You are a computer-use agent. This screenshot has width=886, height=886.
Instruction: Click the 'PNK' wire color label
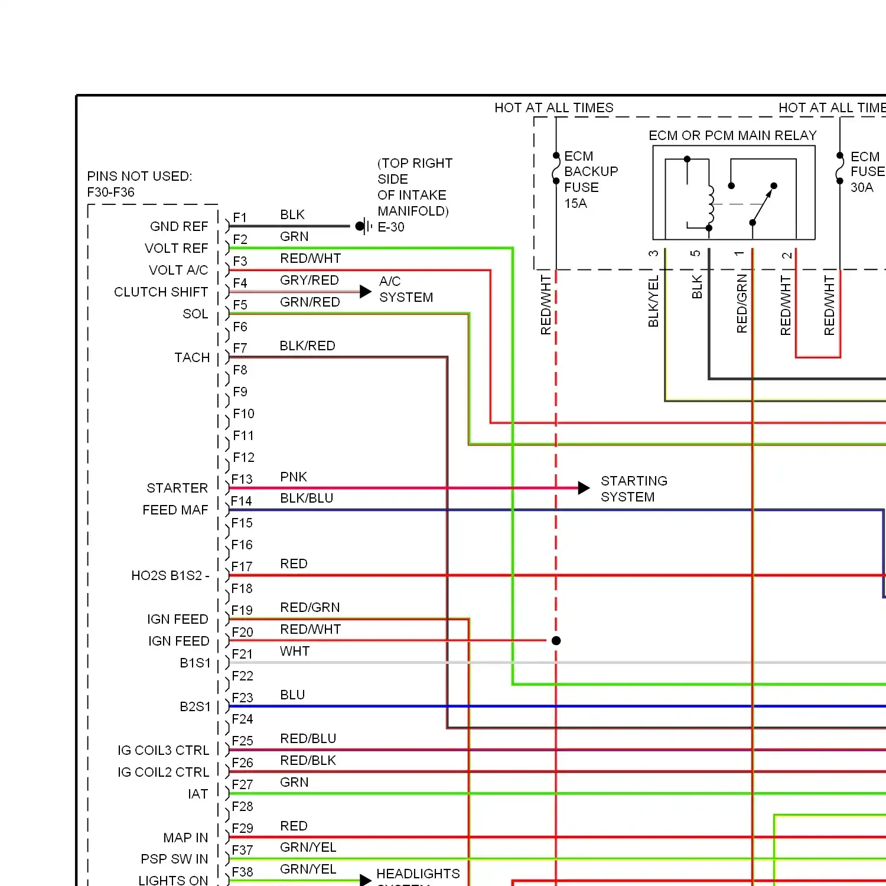point(294,477)
